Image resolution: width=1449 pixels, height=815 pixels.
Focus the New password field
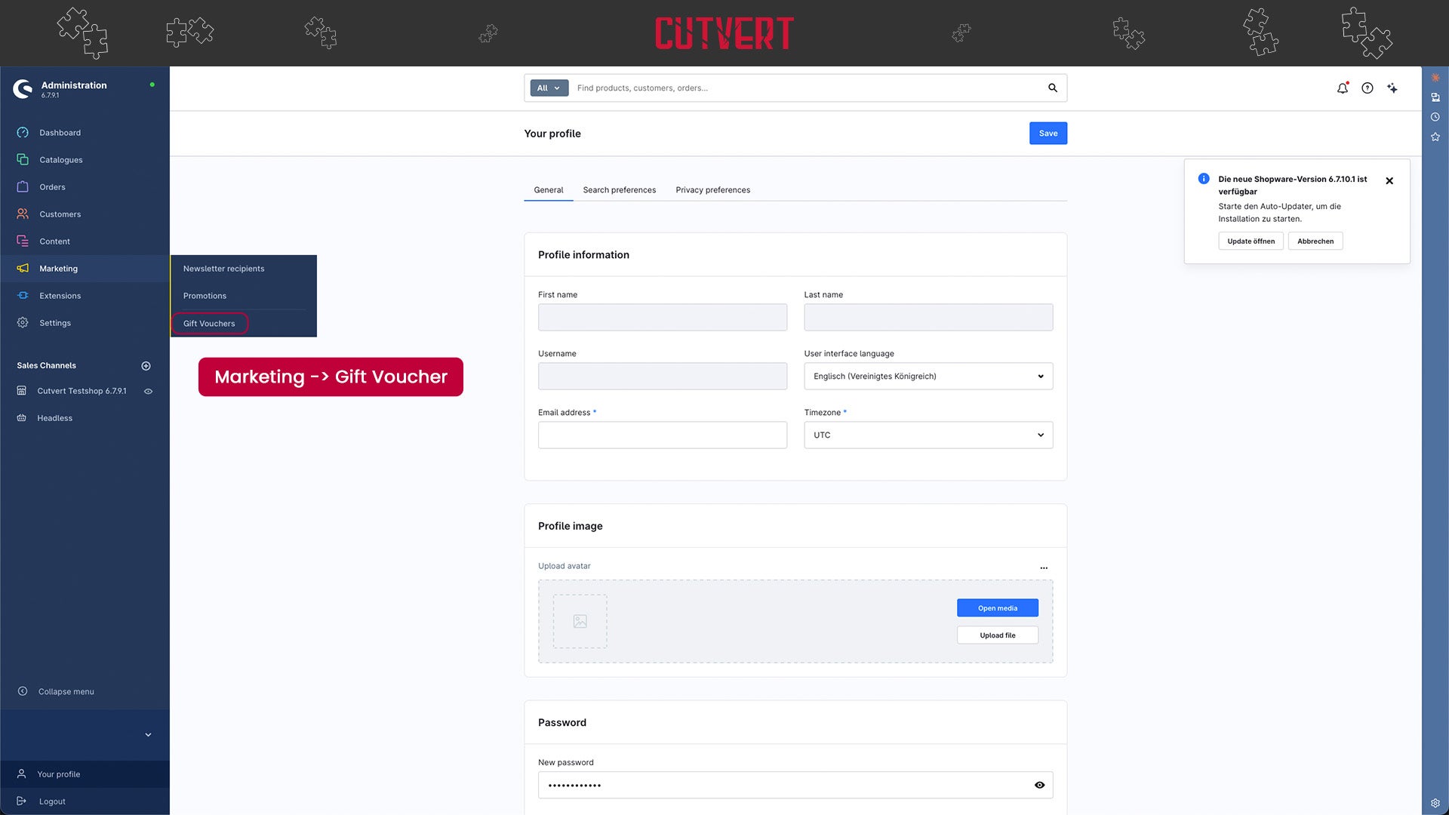tap(795, 786)
